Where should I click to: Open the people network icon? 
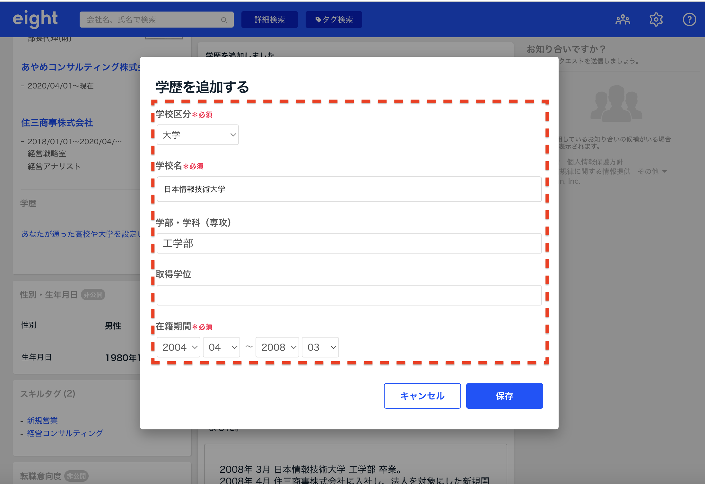[x=622, y=20]
